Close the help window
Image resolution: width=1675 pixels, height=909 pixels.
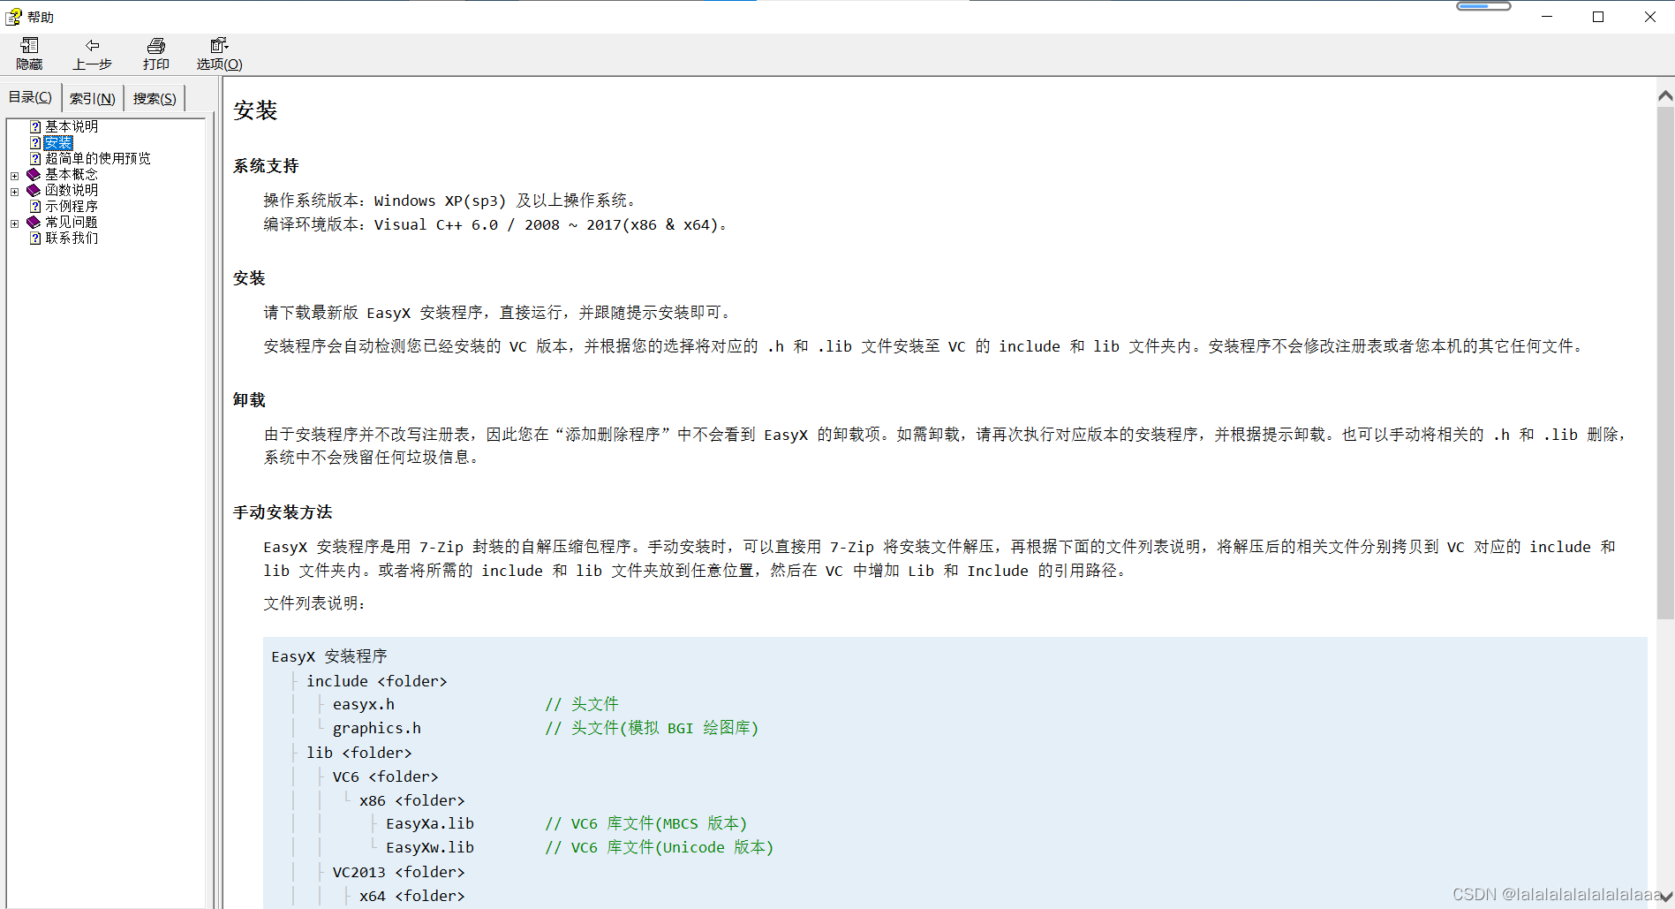coord(1649,17)
